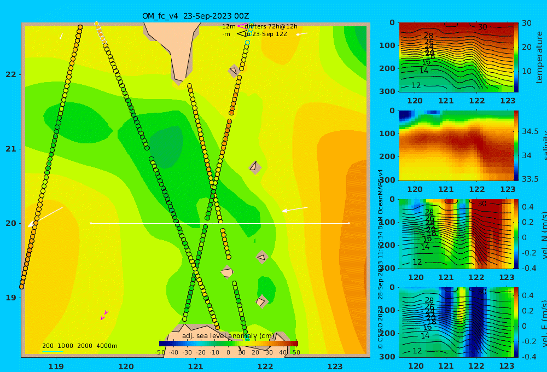
Task: Click the plot title 'OM_fc_v4 23-Sep-2023 00Z'
Action: point(195,16)
